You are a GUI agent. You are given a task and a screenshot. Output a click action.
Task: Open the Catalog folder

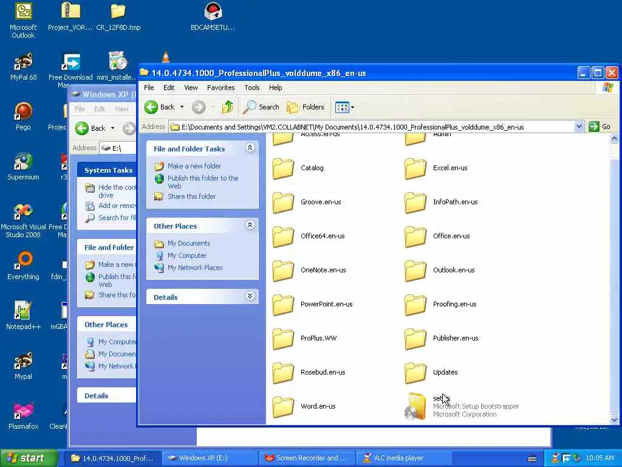click(298, 168)
